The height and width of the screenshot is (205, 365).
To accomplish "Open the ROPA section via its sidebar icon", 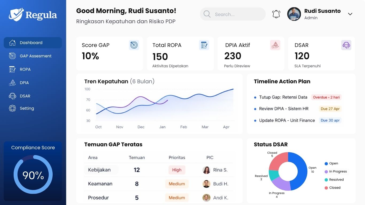I will click(12, 69).
